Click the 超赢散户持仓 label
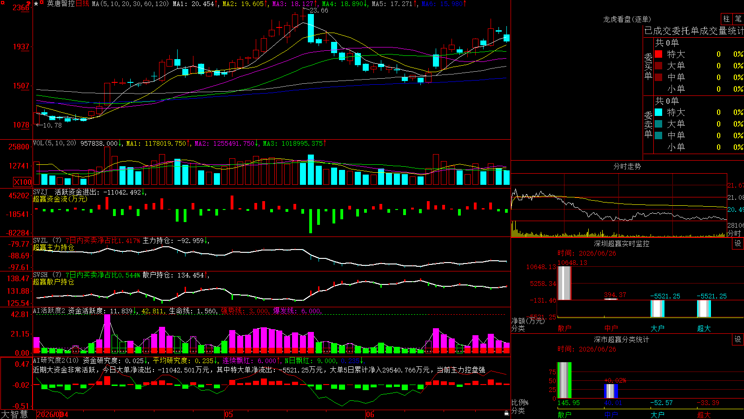 pyautogui.click(x=53, y=282)
